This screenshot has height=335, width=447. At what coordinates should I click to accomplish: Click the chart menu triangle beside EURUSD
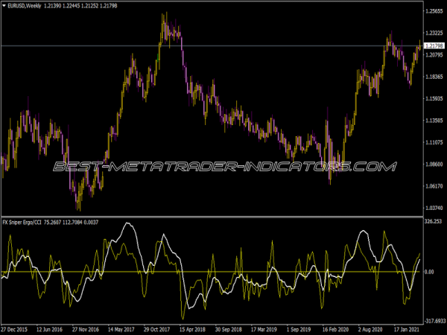4,6
